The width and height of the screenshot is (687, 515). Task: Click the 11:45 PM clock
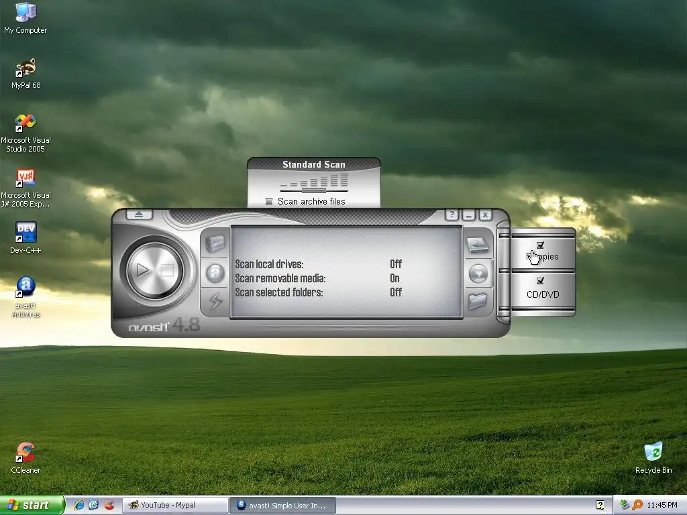[x=662, y=505]
